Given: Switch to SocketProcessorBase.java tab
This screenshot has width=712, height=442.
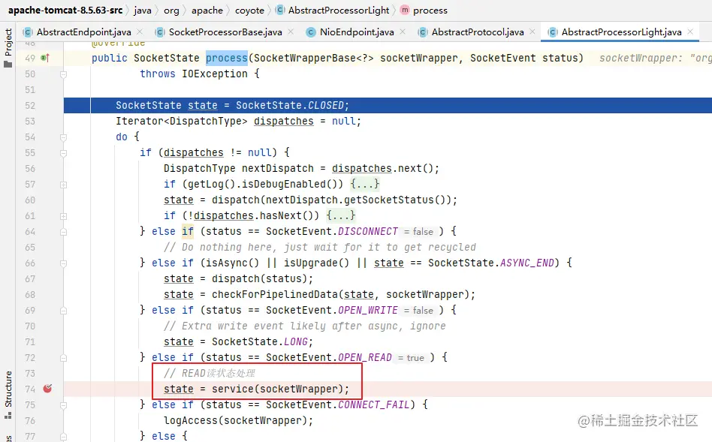Looking at the screenshot, I should (225, 32).
